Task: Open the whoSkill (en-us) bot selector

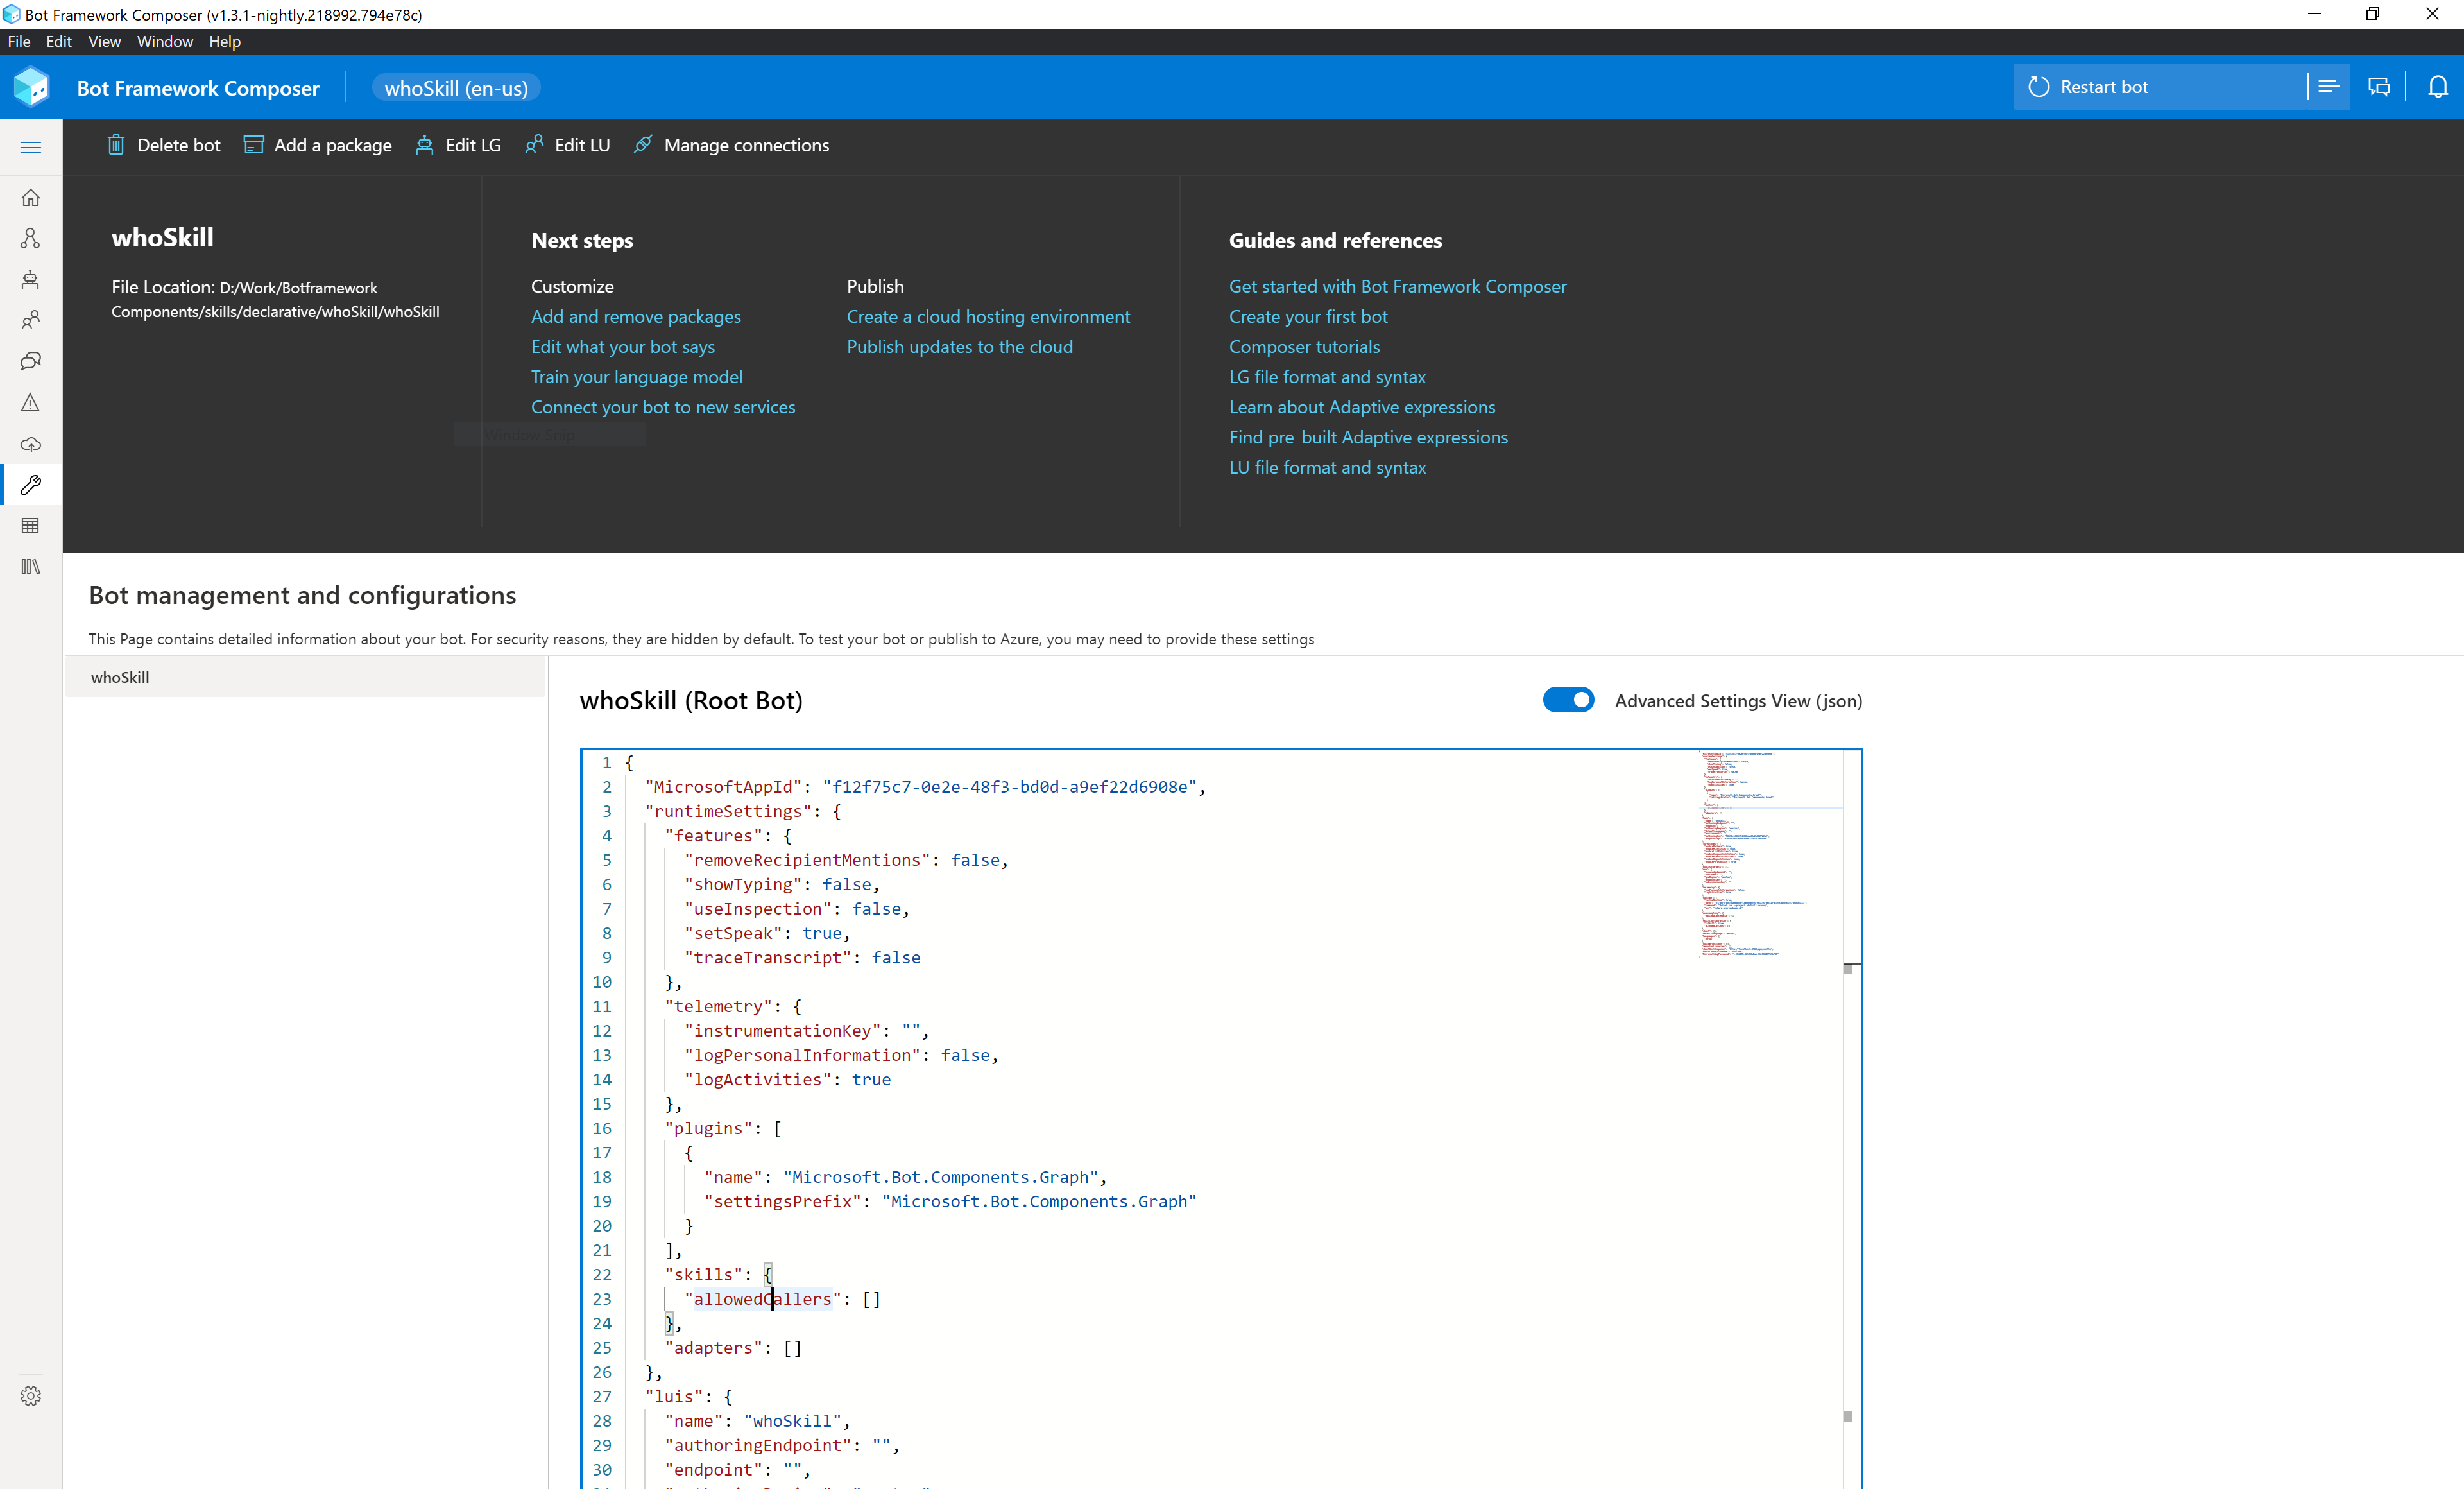Action: coord(456,87)
